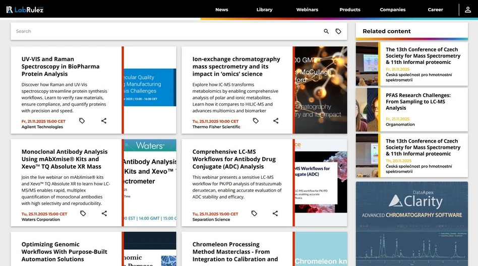The width and height of the screenshot is (478, 266).
Task: Open the News menu item
Action: pyautogui.click(x=221, y=10)
